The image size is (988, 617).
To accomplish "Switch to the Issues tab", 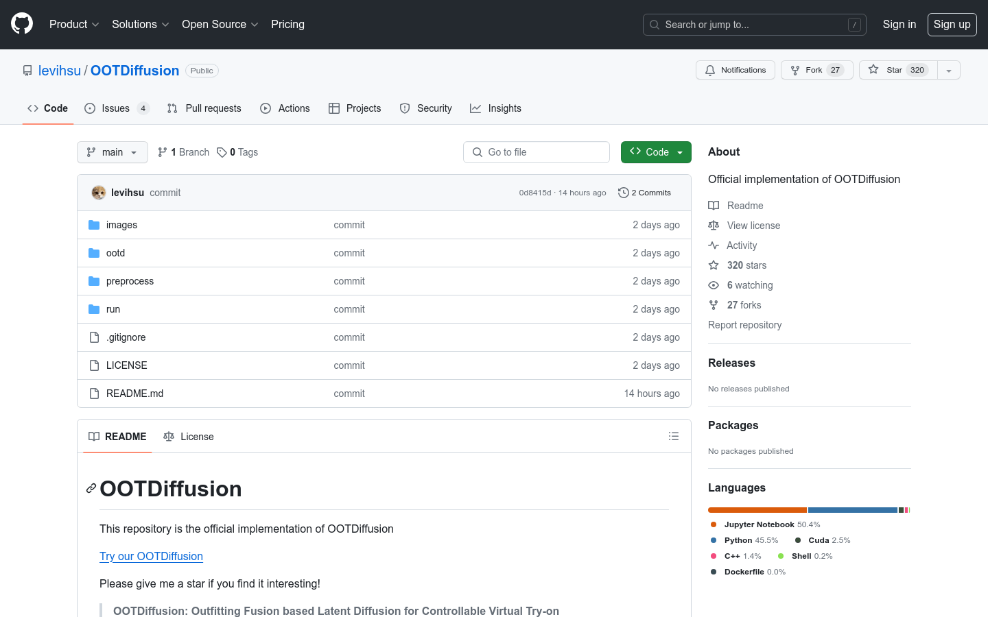I will coord(117,108).
